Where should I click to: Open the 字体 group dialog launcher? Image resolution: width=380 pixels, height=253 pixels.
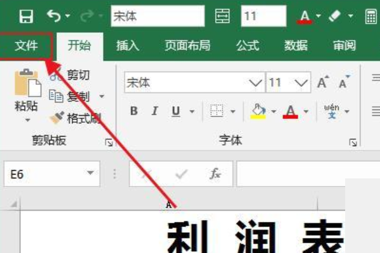[353, 143]
